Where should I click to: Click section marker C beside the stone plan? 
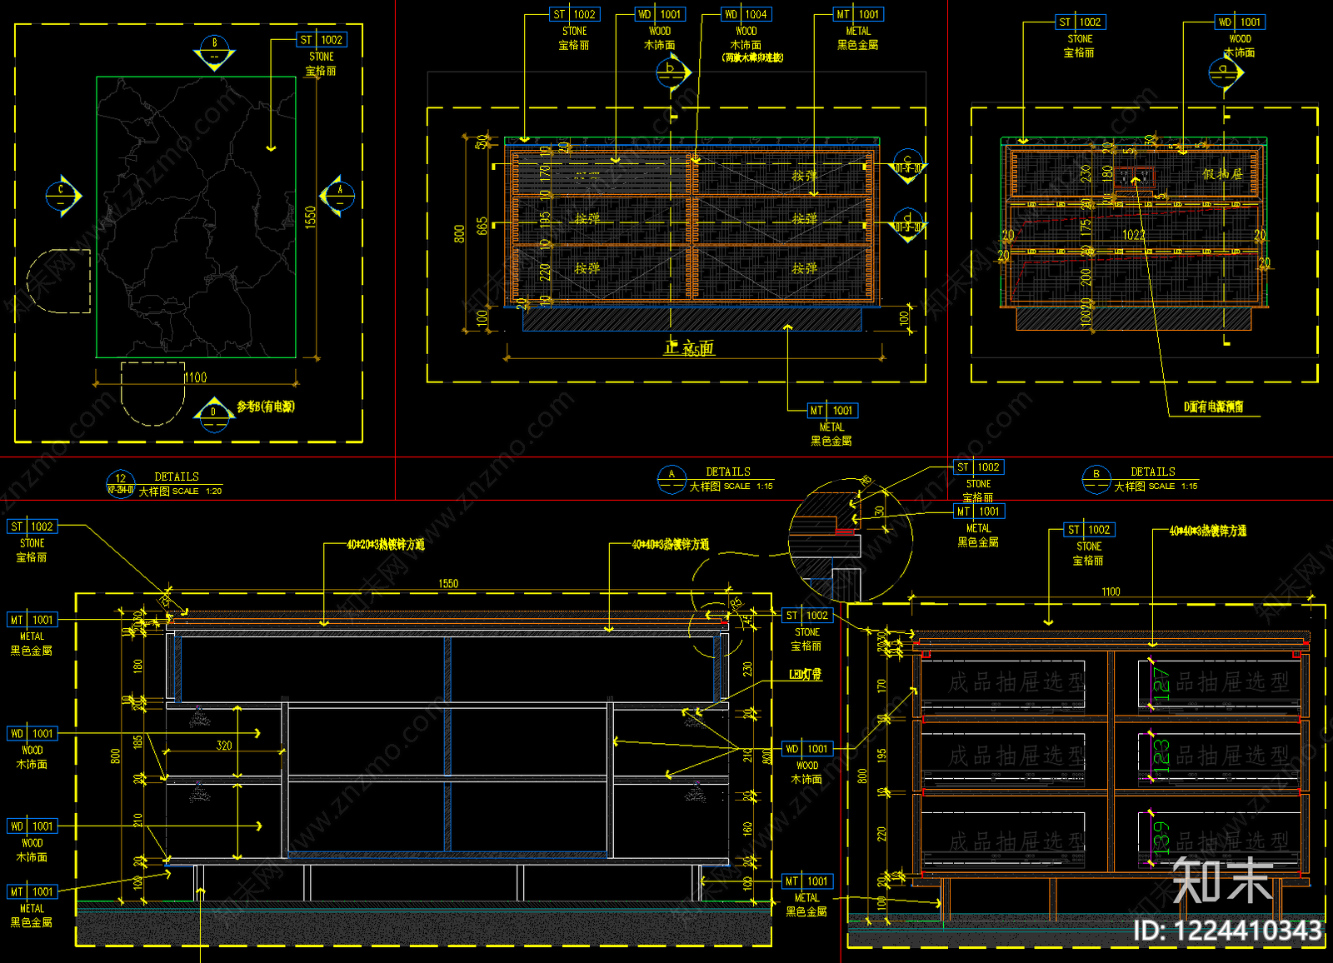coord(63,197)
